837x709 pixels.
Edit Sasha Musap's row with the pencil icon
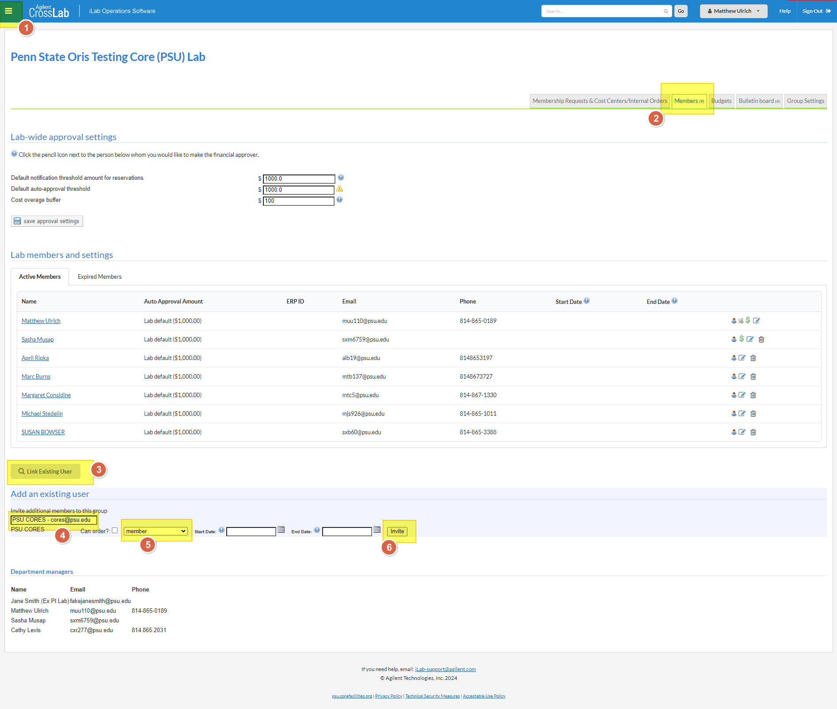point(750,339)
